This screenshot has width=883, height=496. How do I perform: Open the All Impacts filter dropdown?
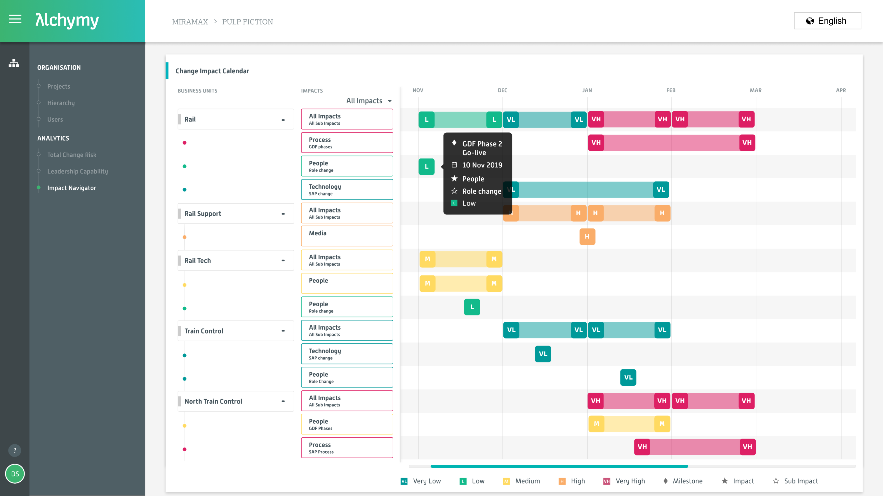(369, 101)
